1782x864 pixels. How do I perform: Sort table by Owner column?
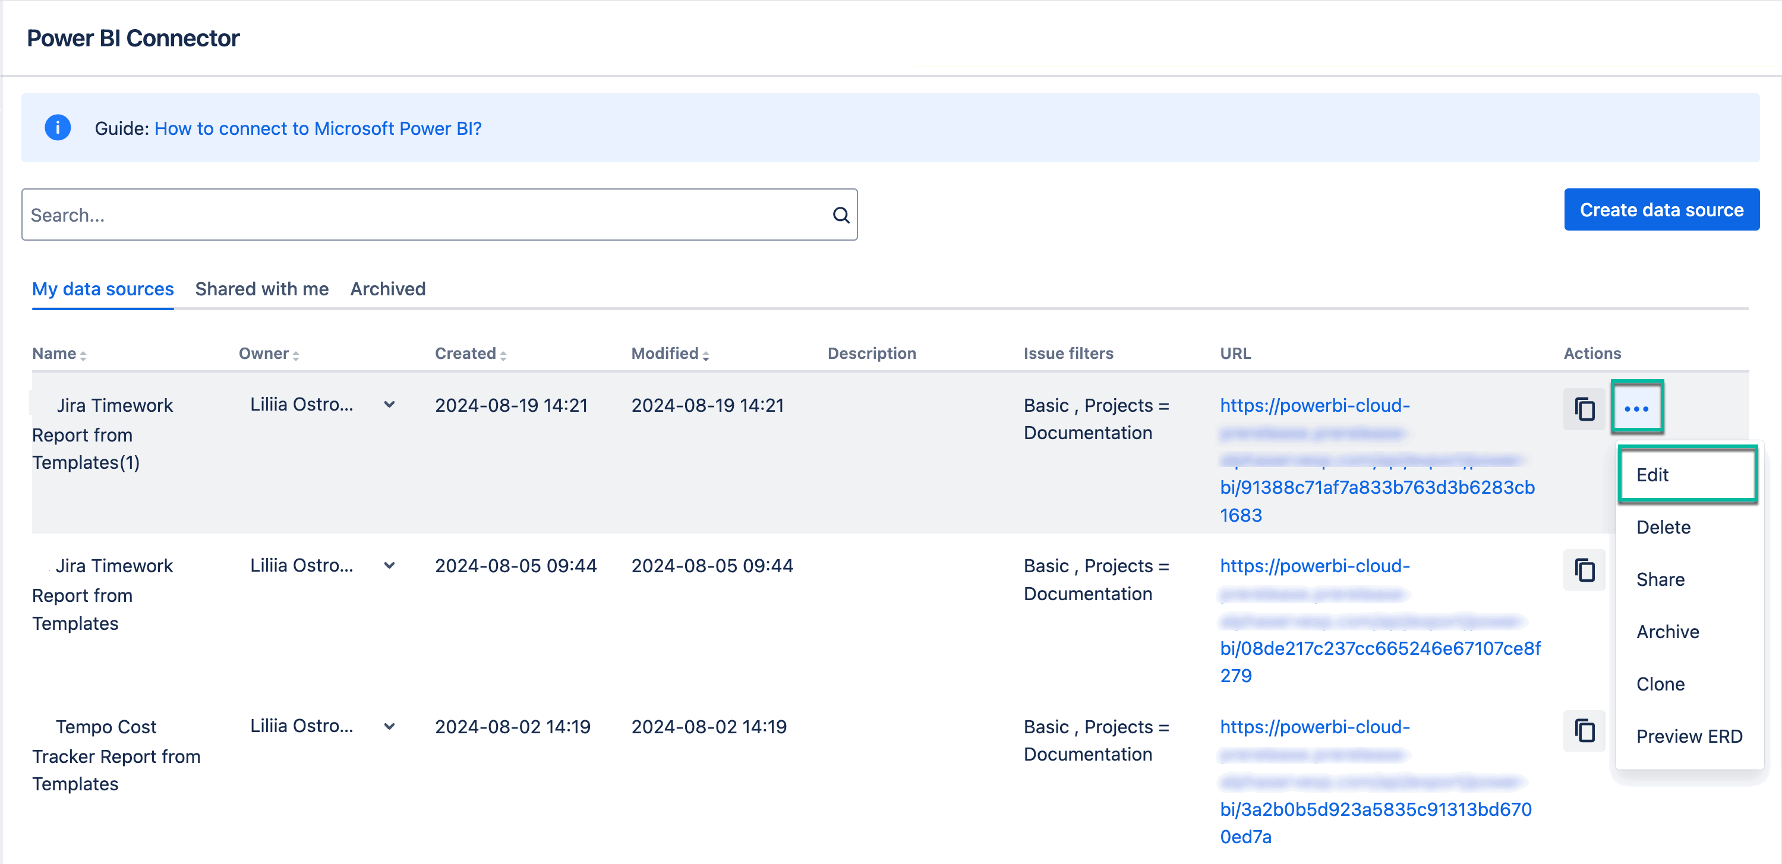269,354
